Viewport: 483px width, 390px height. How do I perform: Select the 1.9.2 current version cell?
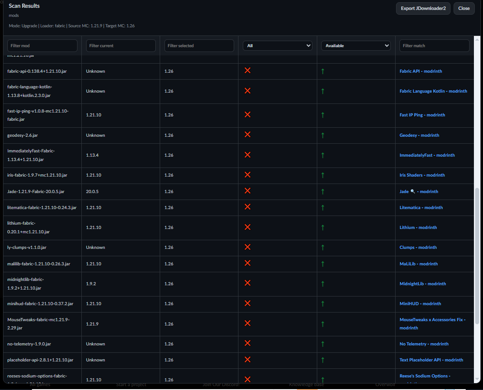[x=91, y=284]
